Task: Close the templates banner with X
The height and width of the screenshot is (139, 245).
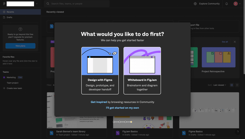Action: click(235, 42)
